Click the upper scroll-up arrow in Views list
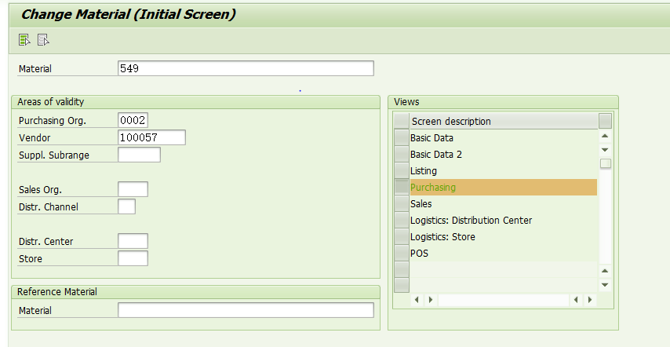Viewport: 670px width, 347px height. 605,137
